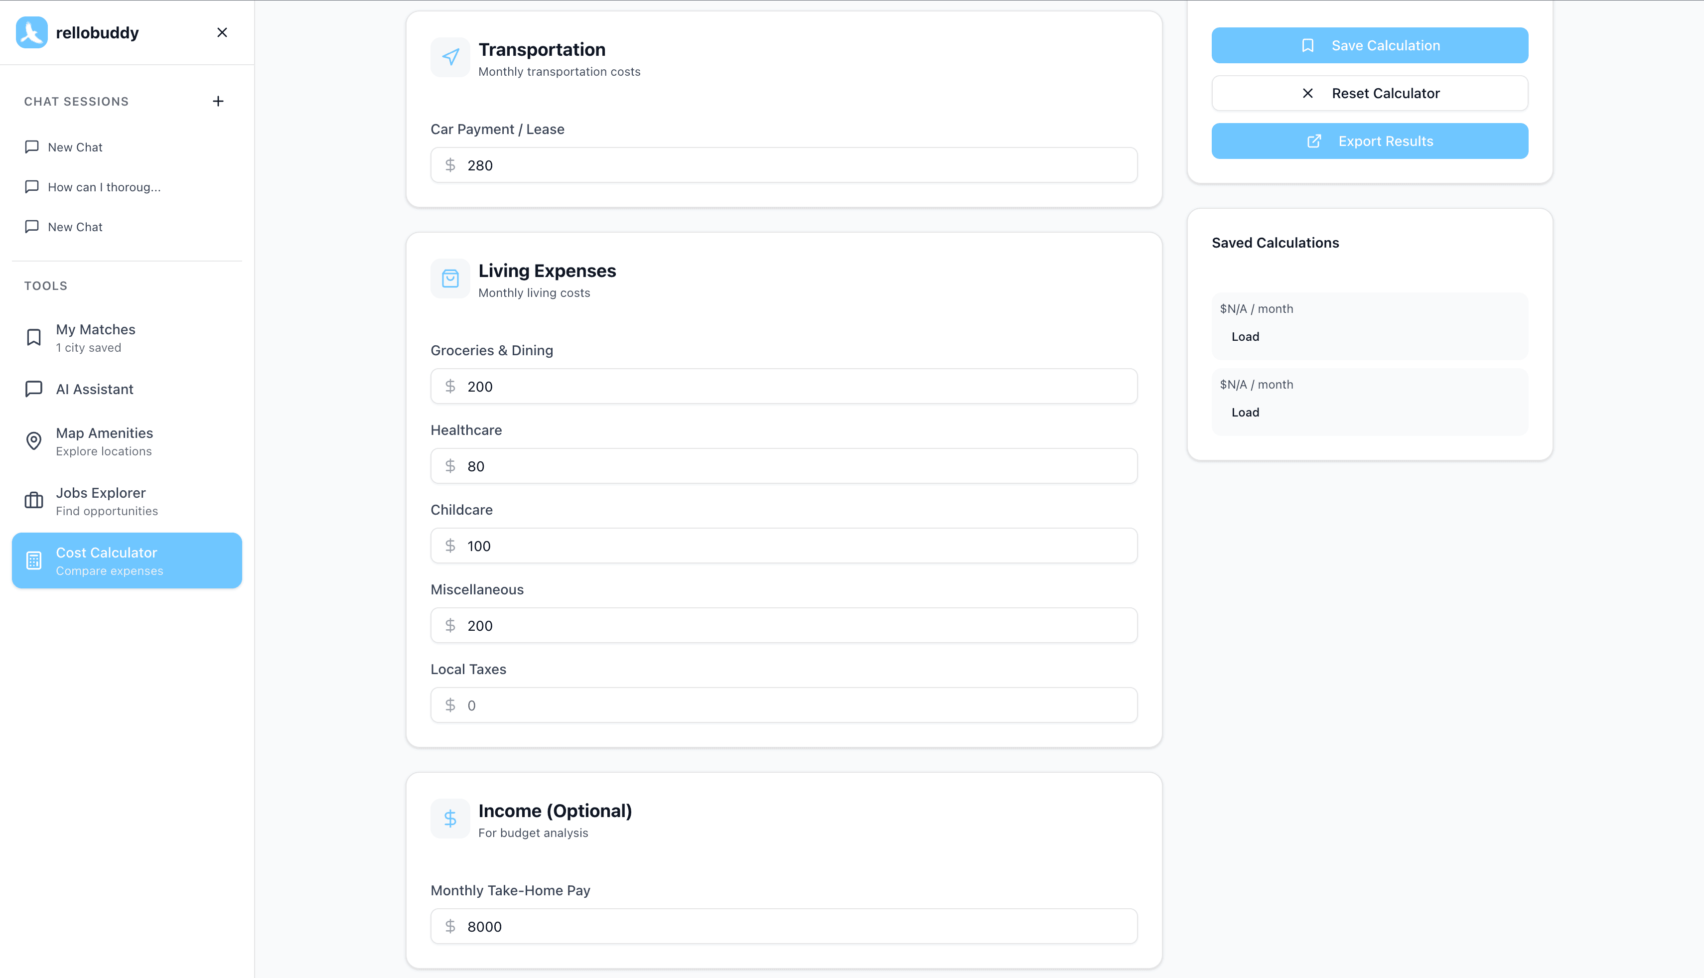
Task: Close the sidebar with the X icon
Action: point(222,32)
